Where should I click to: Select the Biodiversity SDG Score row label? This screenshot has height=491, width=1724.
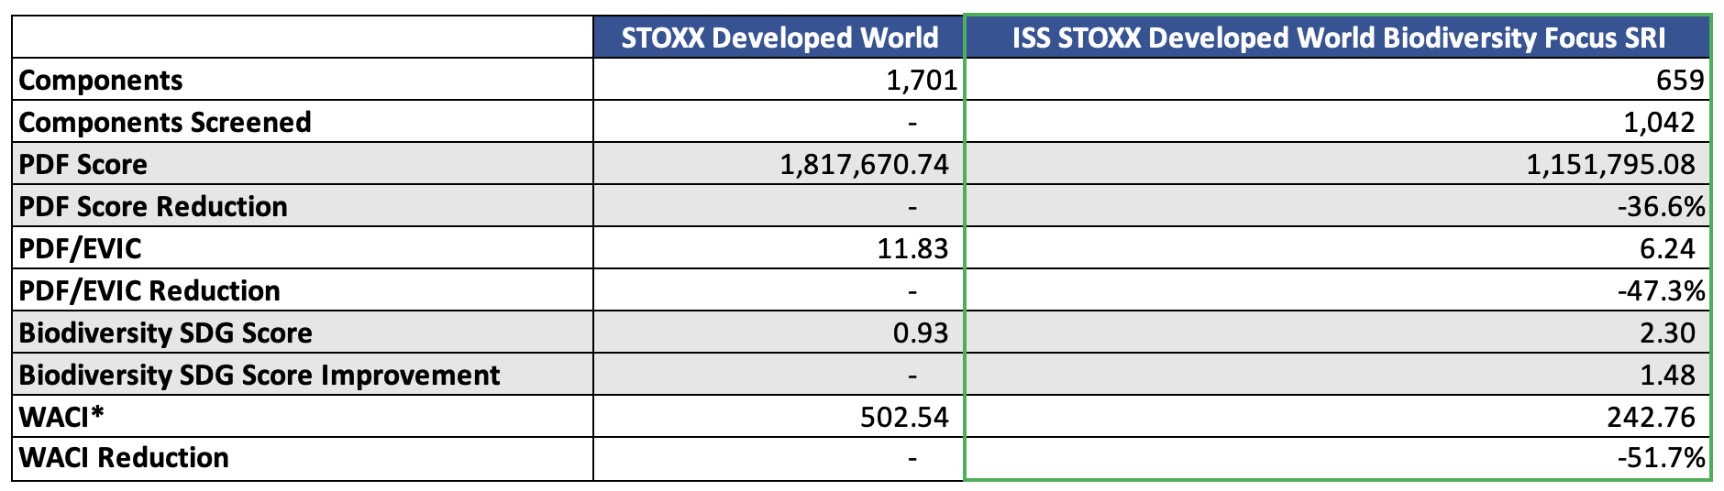(x=166, y=333)
